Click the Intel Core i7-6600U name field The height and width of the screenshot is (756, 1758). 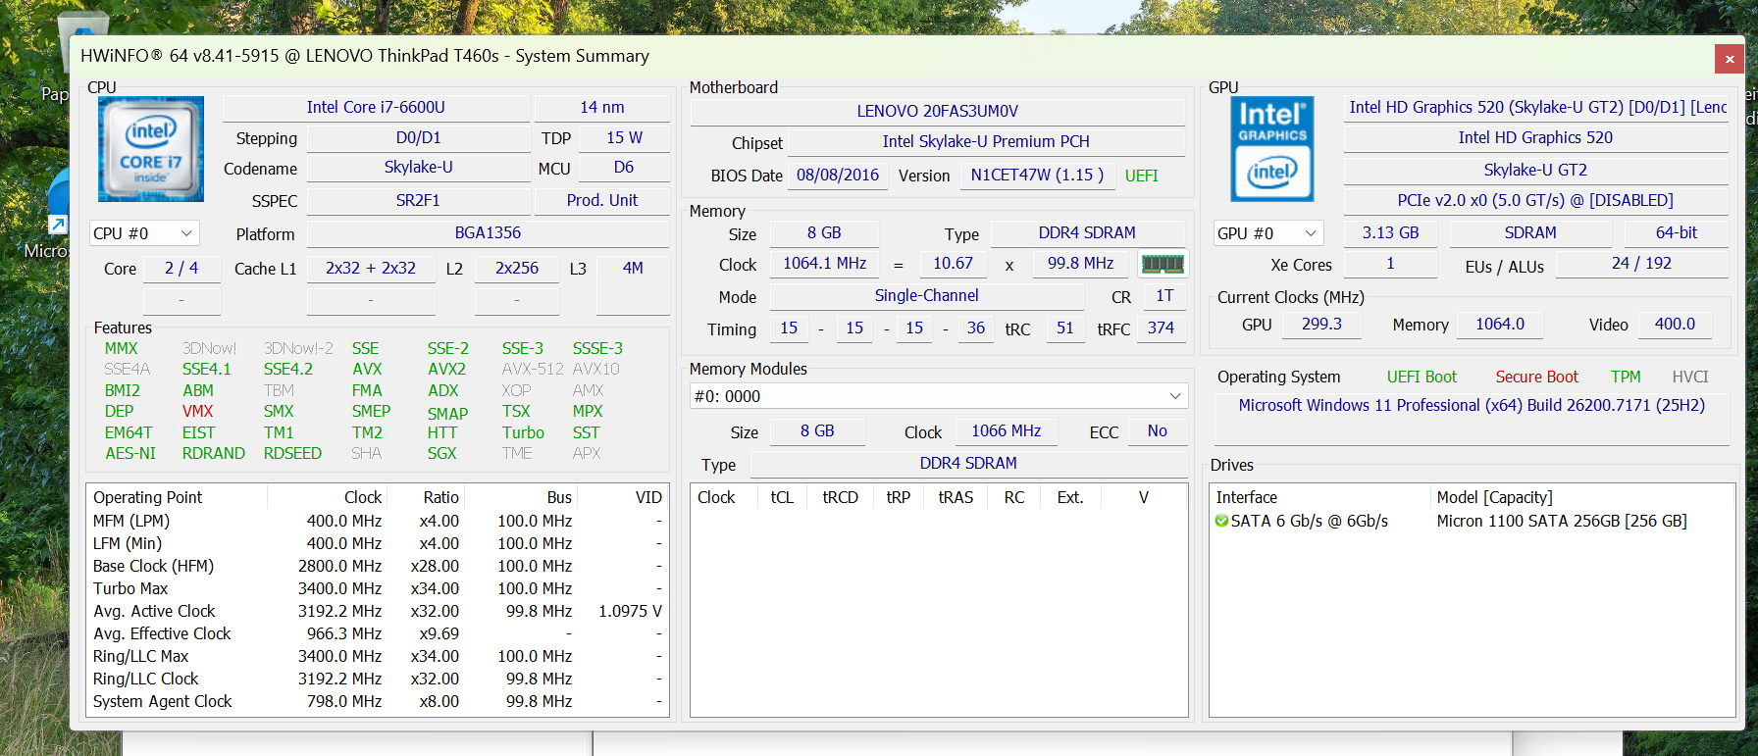point(376,107)
